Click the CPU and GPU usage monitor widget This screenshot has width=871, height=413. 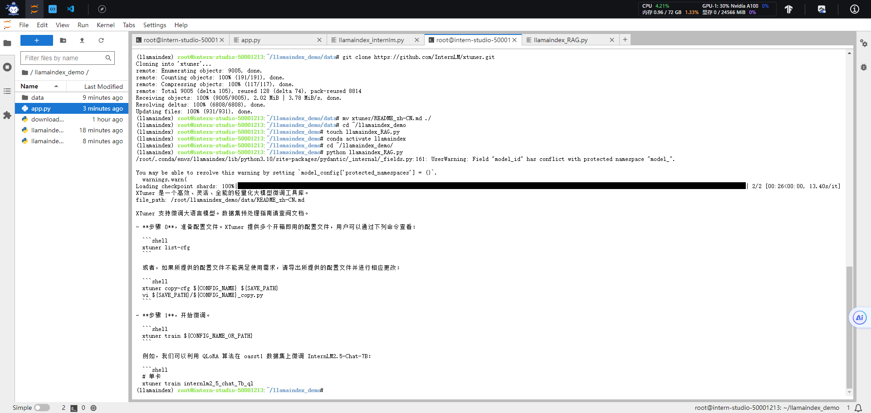tap(707, 9)
